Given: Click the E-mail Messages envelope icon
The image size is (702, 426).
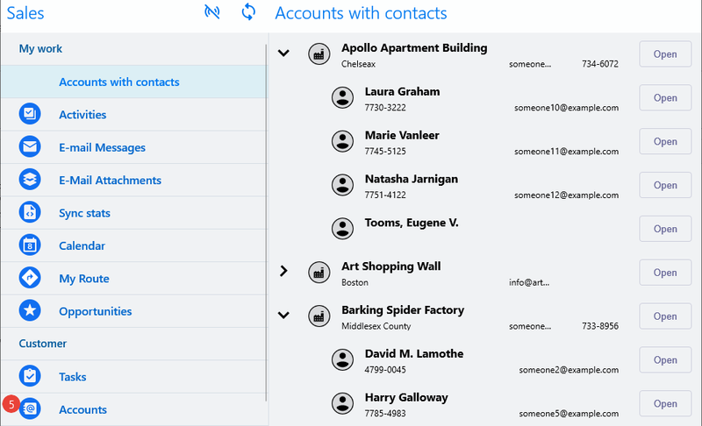Looking at the screenshot, I should [30, 147].
